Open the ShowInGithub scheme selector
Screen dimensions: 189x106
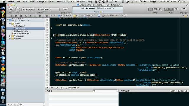click(x=29, y=9)
